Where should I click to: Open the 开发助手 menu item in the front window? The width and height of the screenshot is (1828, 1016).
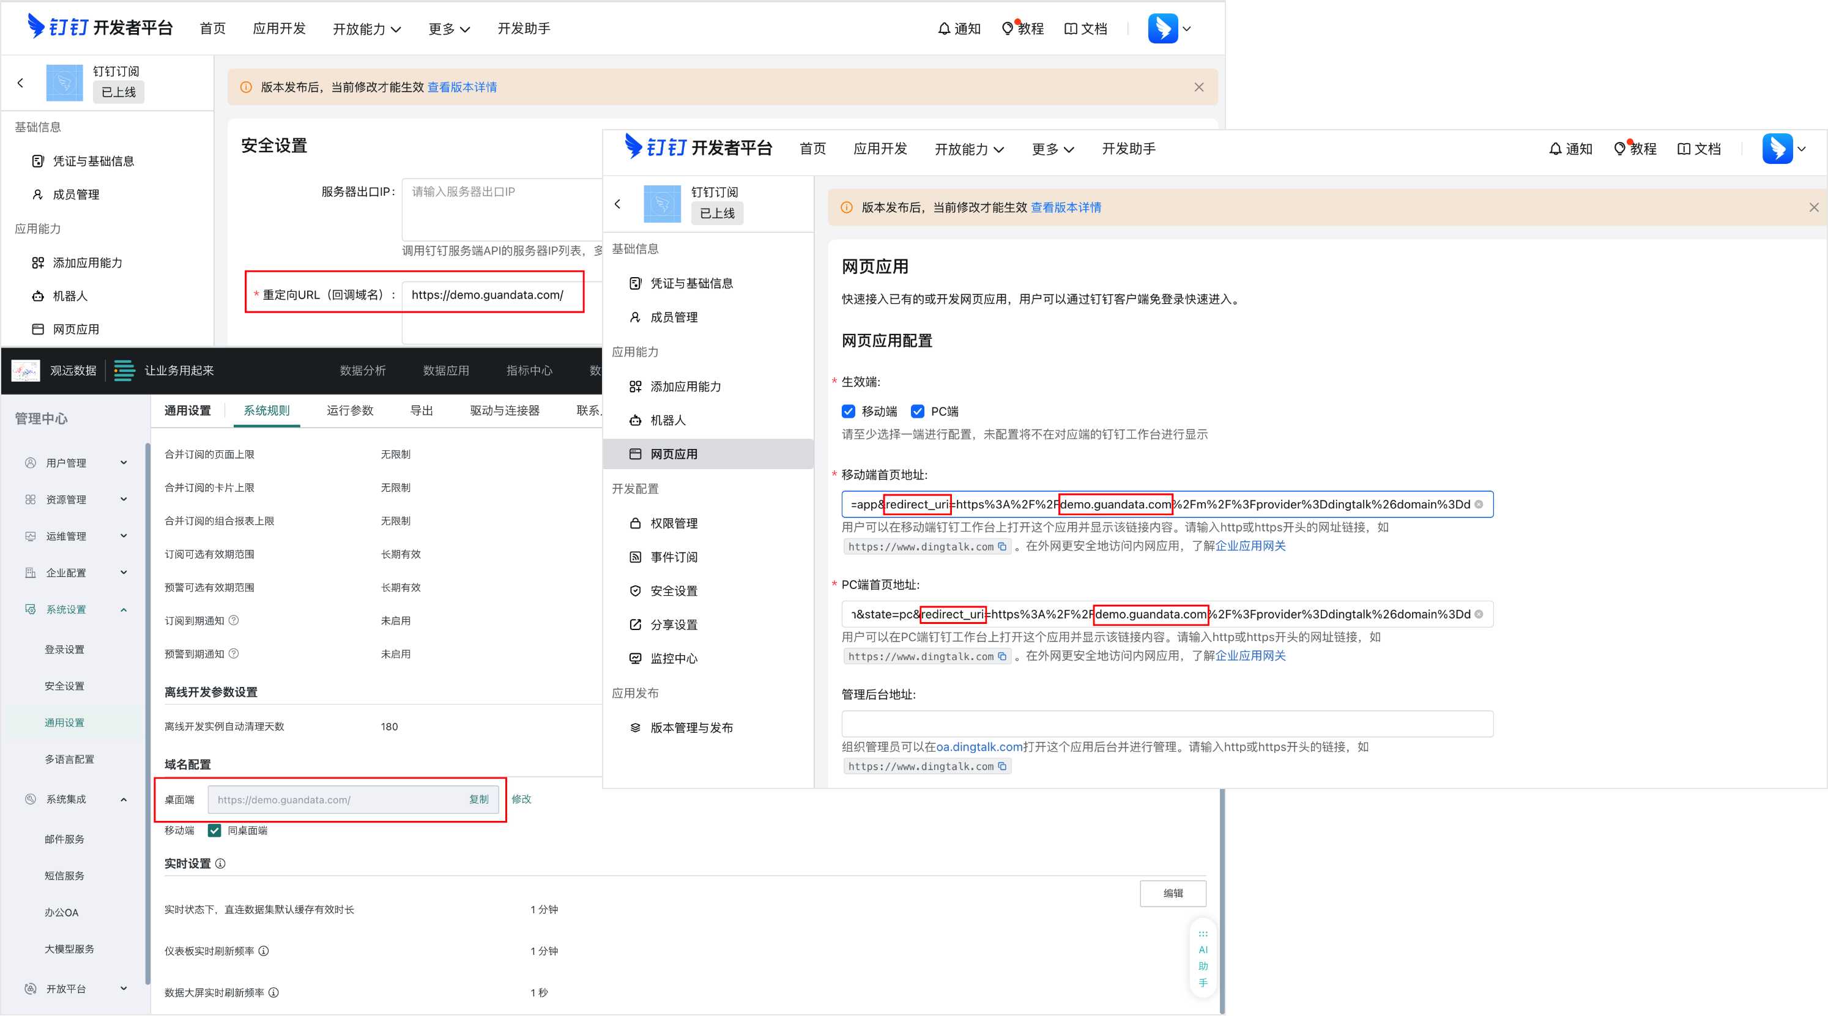tap(1128, 149)
